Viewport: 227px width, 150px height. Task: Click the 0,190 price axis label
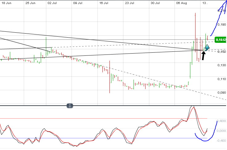[x=222, y=24]
